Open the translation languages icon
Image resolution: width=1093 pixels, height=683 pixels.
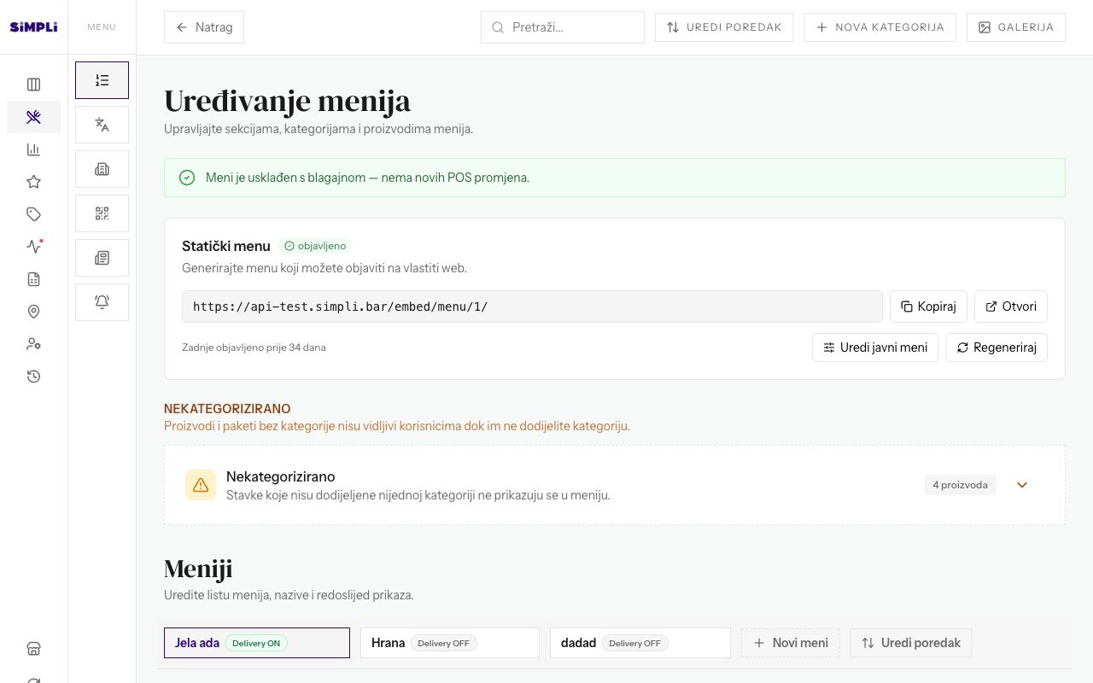point(102,125)
